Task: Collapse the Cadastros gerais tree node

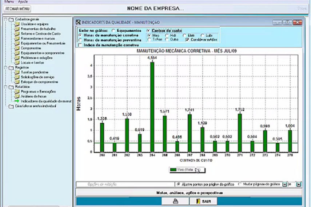Action: tap(5, 19)
